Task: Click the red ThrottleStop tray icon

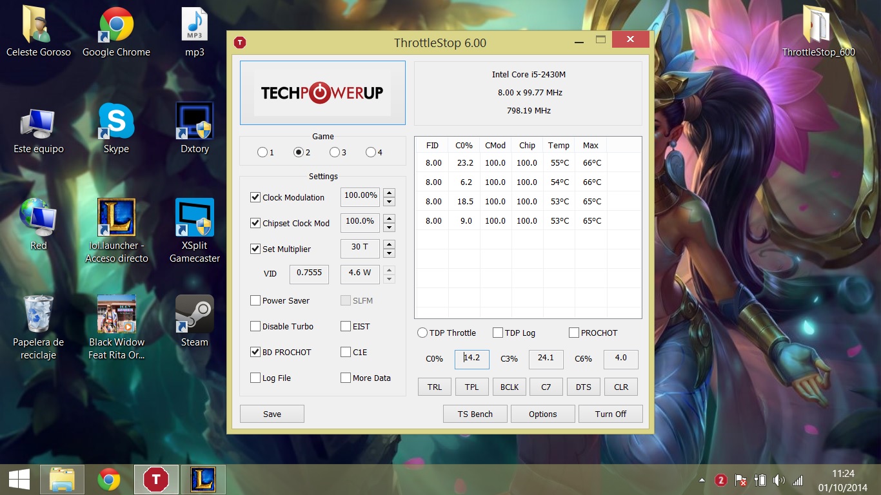Action: [x=721, y=481]
